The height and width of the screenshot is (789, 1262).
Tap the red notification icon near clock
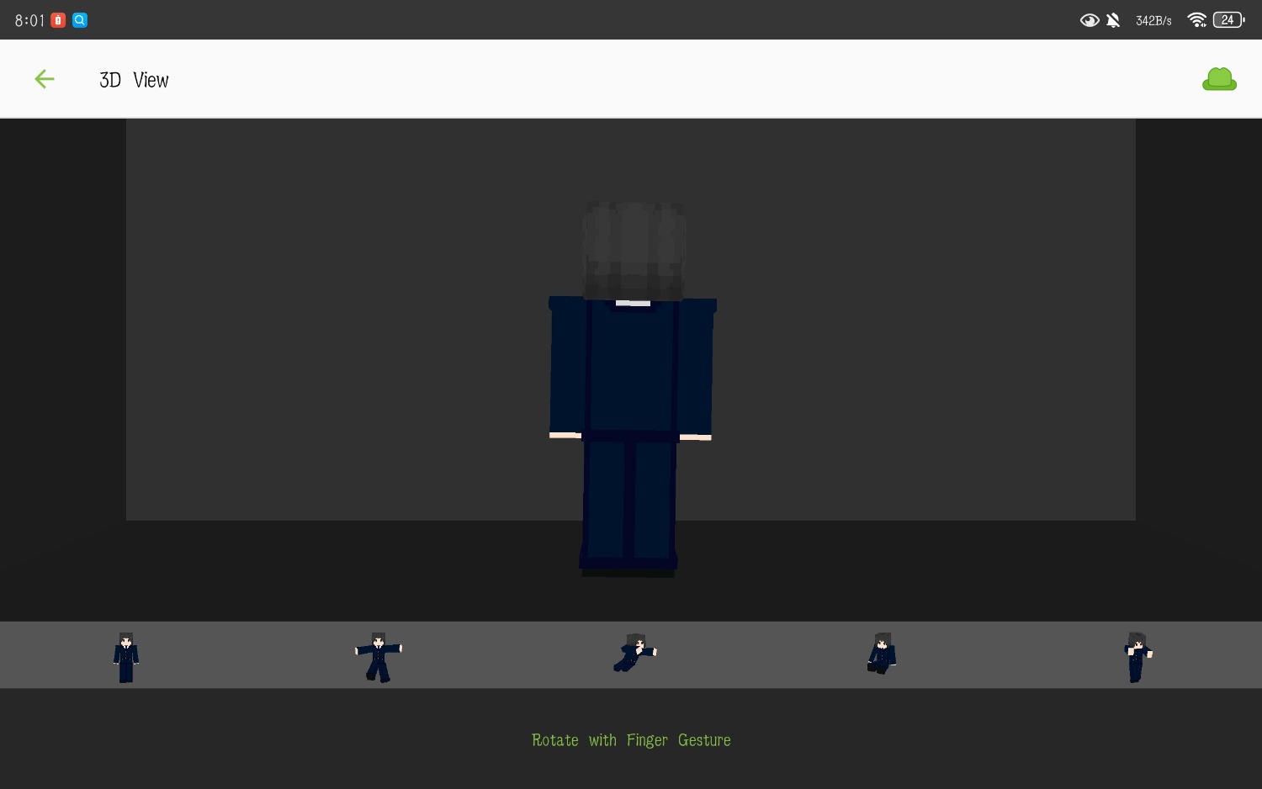pos(58,20)
